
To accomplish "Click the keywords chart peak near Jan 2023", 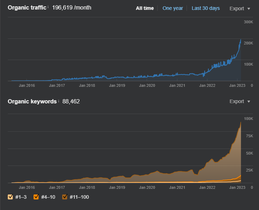I will (241, 122).
